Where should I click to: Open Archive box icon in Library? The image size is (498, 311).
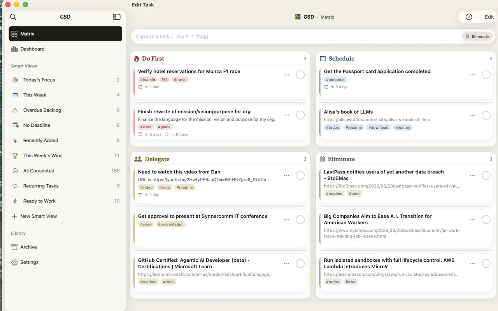pyautogui.click(x=14, y=247)
